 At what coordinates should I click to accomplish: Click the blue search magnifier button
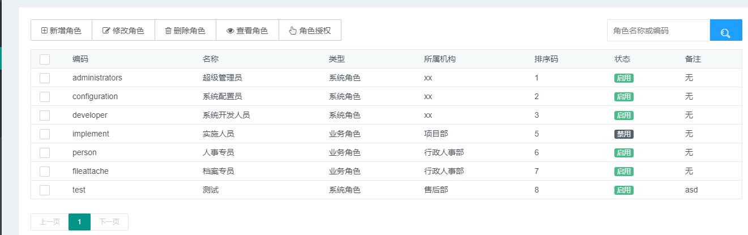(725, 31)
